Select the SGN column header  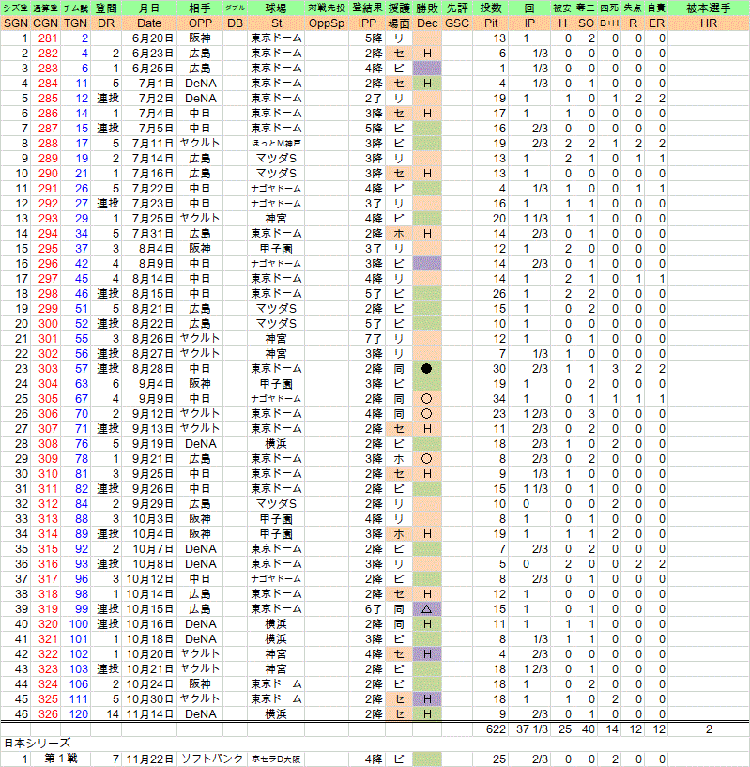[x=16, y=23]
